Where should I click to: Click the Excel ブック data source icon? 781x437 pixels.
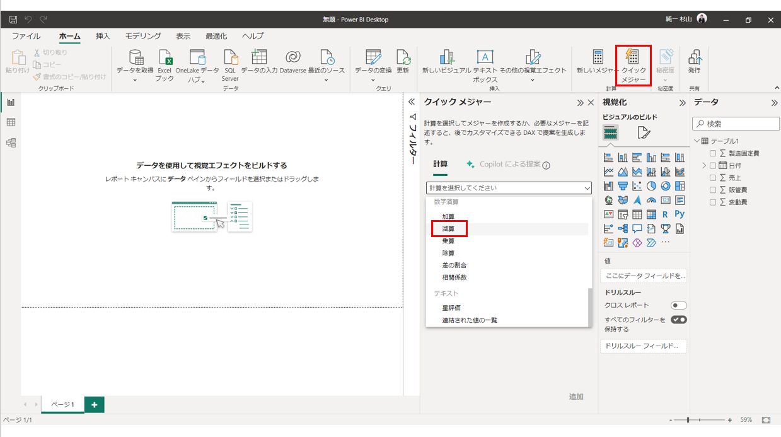tap(165, 57)
